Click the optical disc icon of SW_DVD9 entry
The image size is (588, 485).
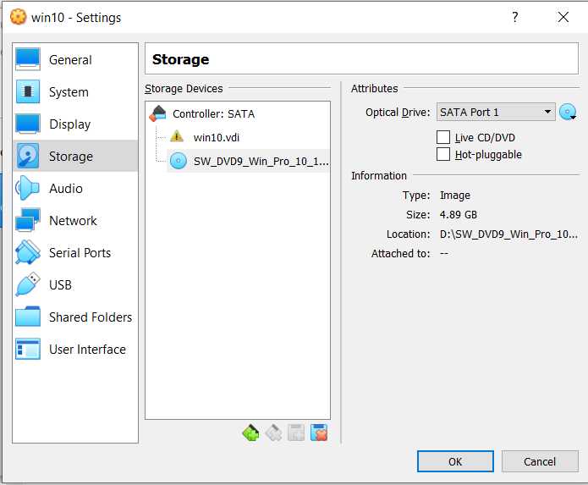[x=179, y=161]
